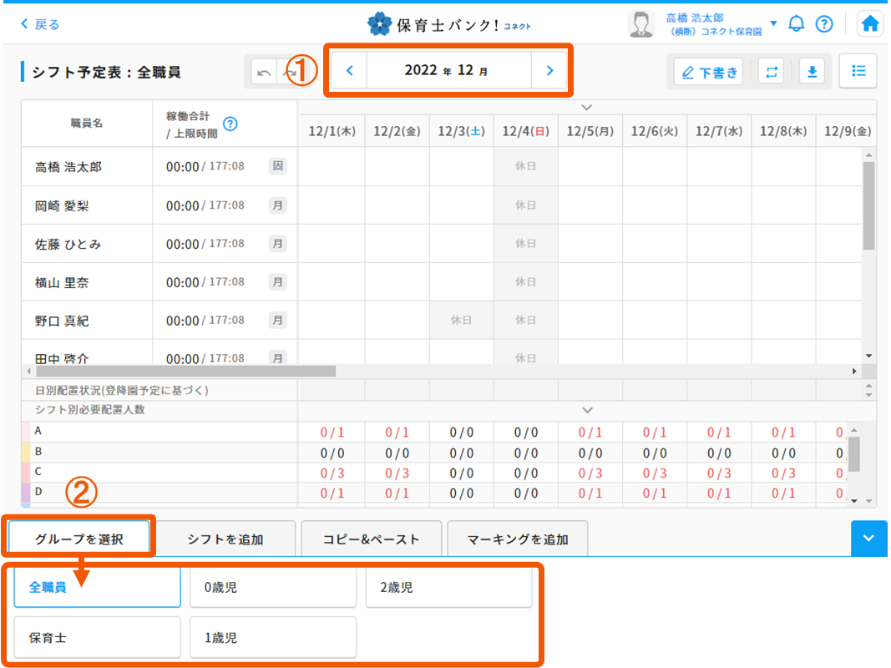
Task: Select the 0歳児 group
Action: tap(272, 587)
